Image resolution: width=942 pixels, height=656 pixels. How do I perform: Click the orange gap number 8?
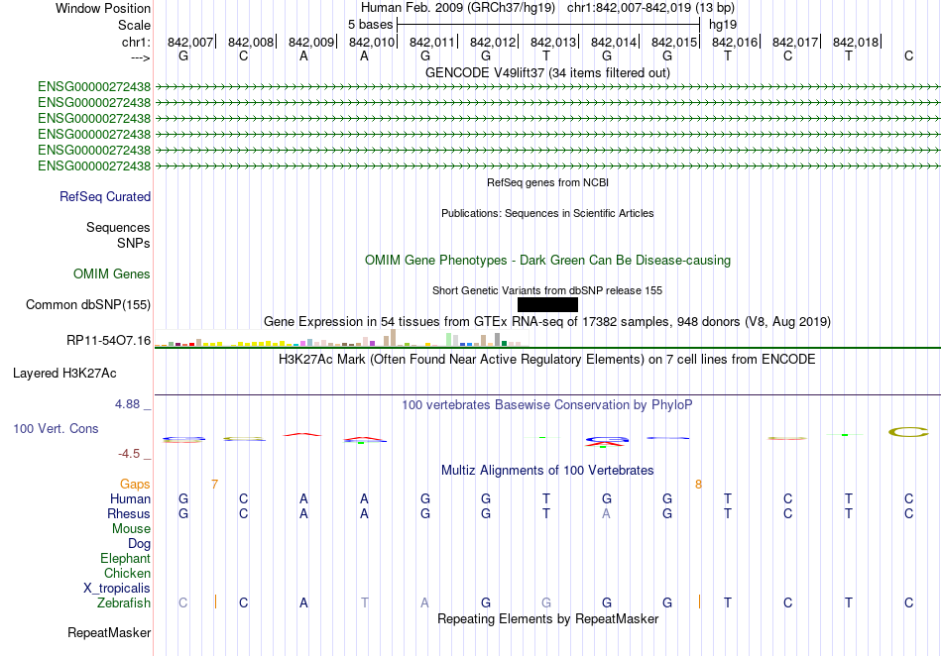pos(698,484)
